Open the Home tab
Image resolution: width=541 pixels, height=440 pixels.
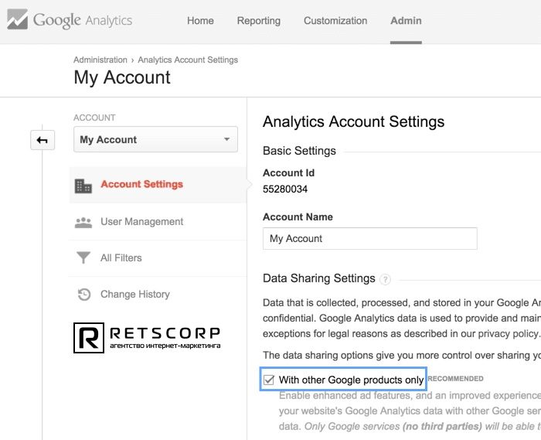(x=200, y=21)
